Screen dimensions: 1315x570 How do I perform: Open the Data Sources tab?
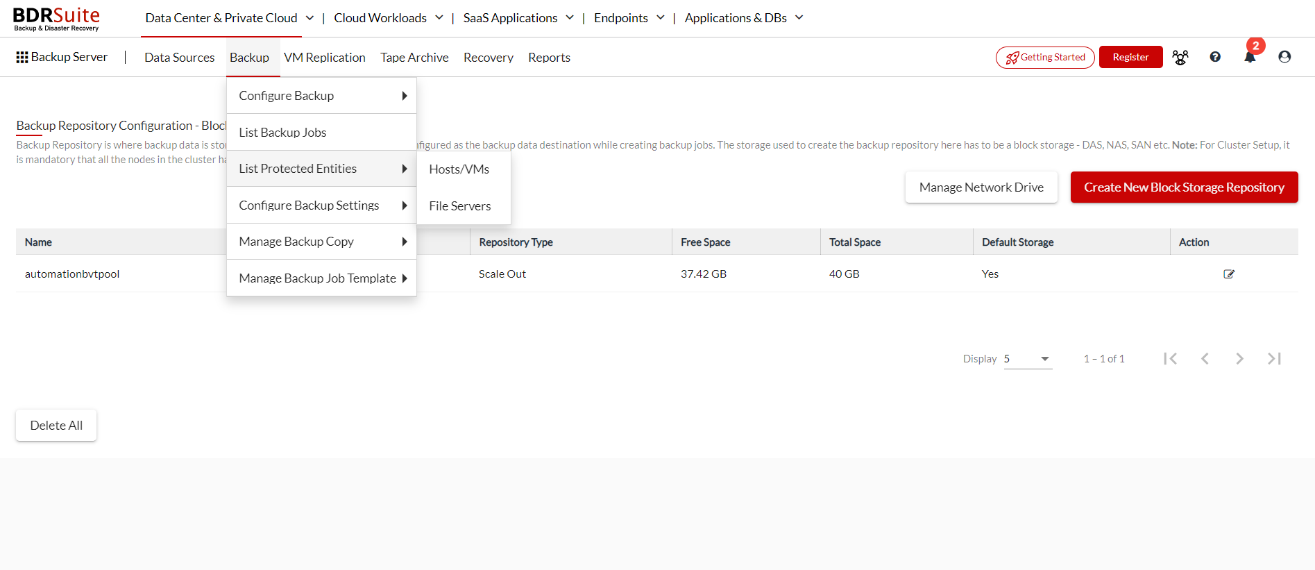click(180, 58)
